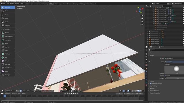
Task: Toggle the fourth greyed Collection checkbox
Action: 150,37
